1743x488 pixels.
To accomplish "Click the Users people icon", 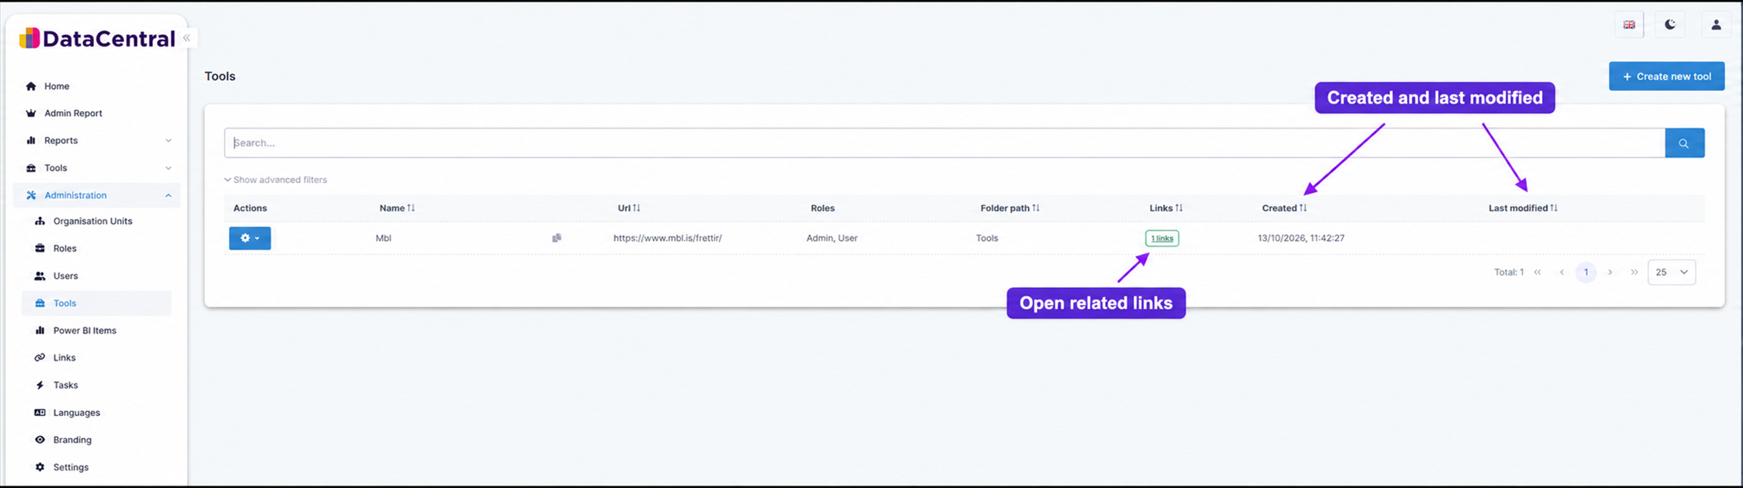I will click(40, 276).
